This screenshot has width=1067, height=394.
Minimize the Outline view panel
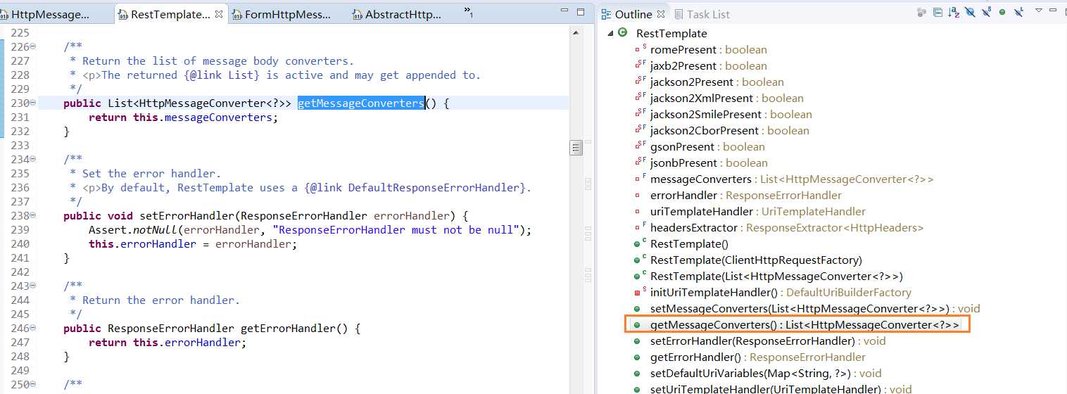tap(1053, 10)
